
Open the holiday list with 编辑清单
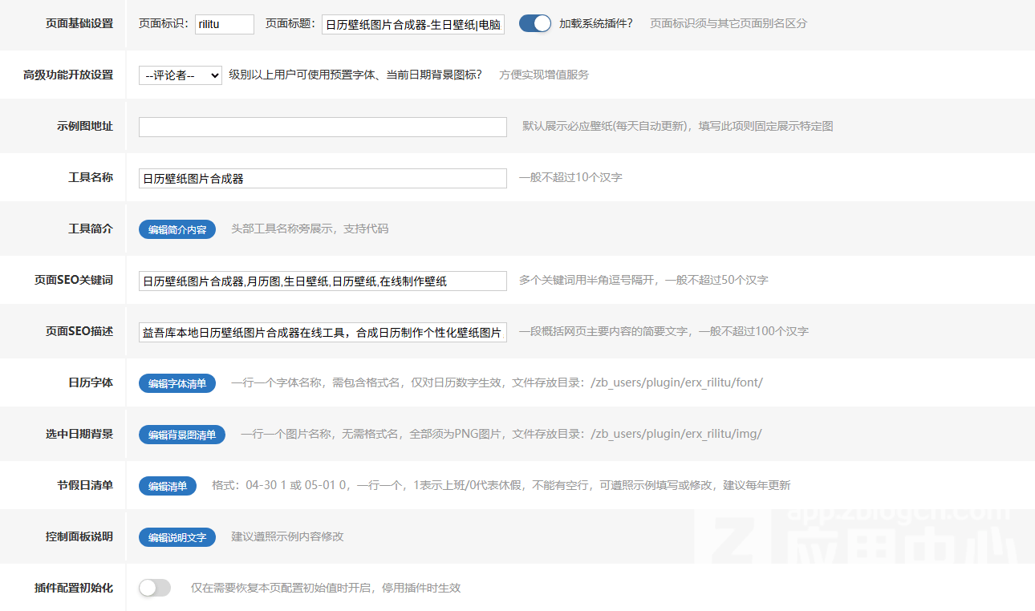coord(167,485)
